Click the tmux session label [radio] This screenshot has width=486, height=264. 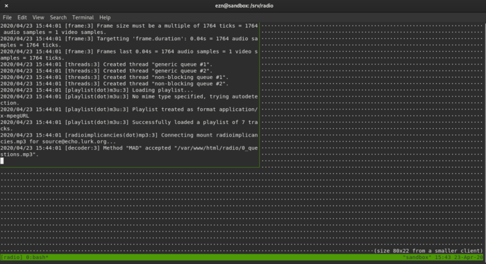coord(12,257)
